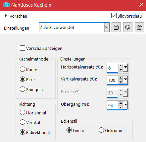
Task: Click the Übergang value field
Action: pos(113,105)
